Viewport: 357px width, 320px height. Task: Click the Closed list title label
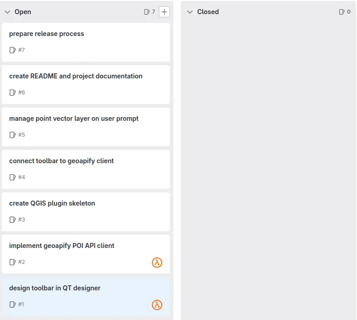tap(208, 12)
